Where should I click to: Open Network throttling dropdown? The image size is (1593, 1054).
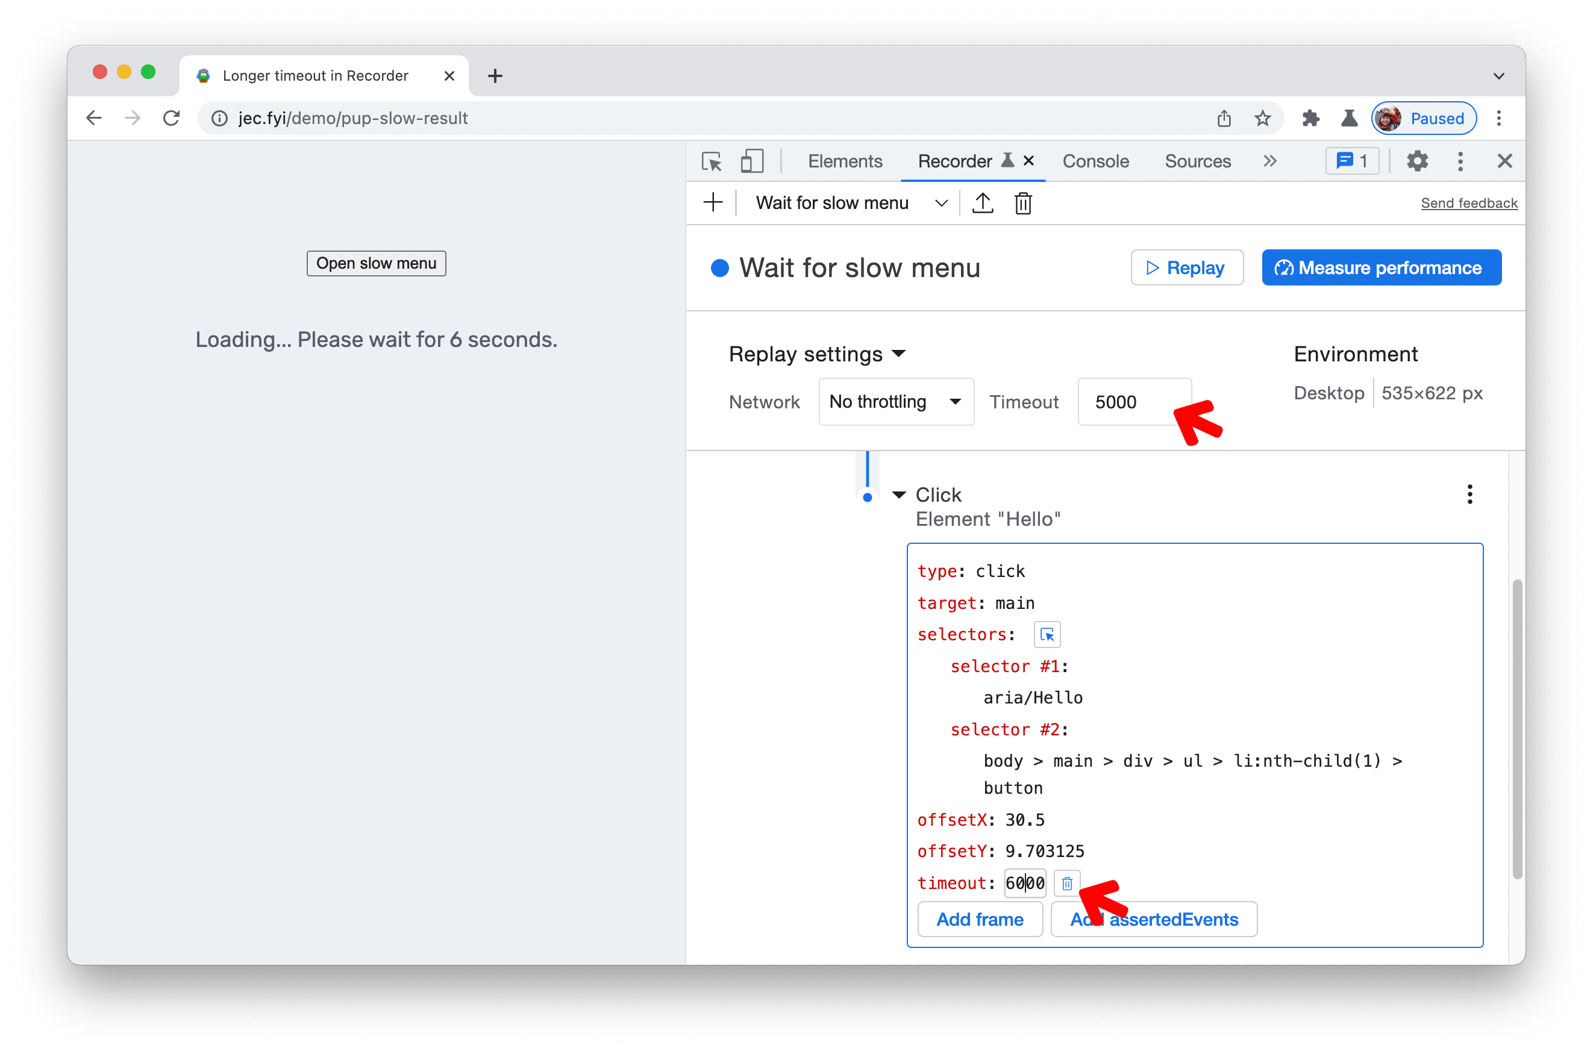pos(892,404)
